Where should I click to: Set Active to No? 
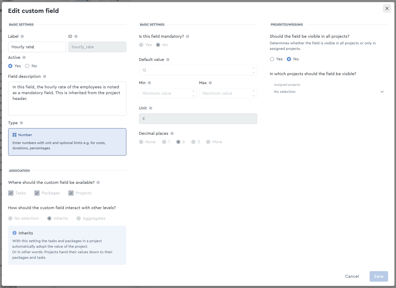(x=27, y=66)
